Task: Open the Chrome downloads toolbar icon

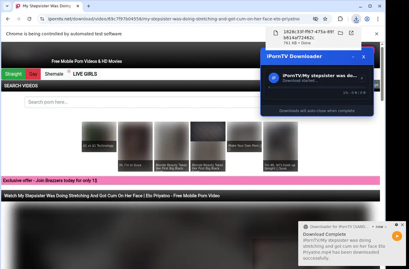Action: pos(356,19)
